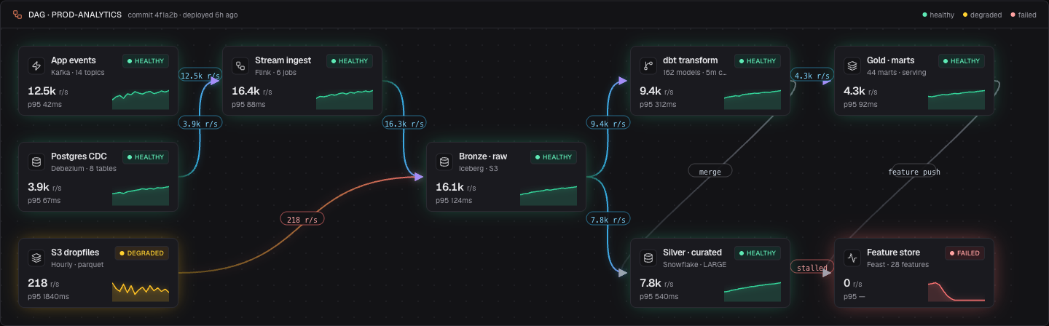Select the App events HEALTHY badge

click(x=146, y=61)
